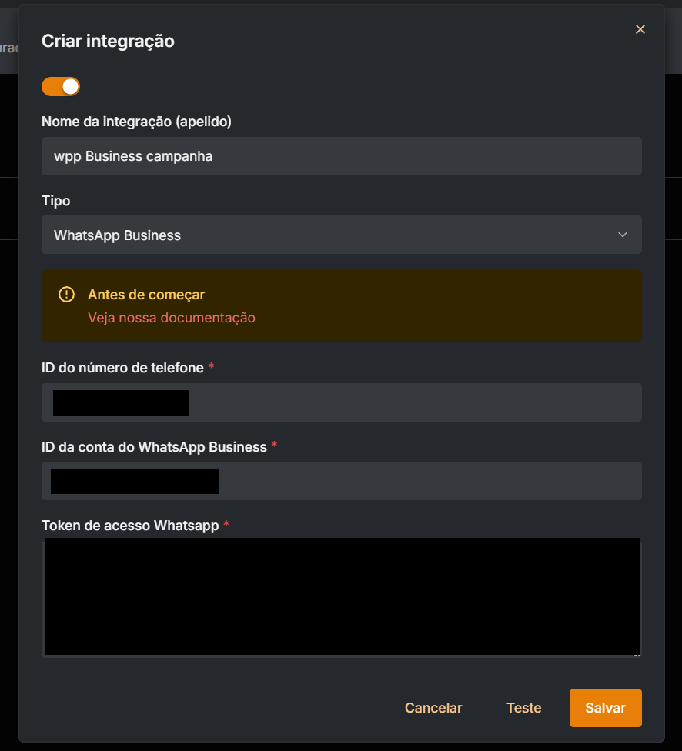Click the warning icon beside Antes de começar

point(66,294)
